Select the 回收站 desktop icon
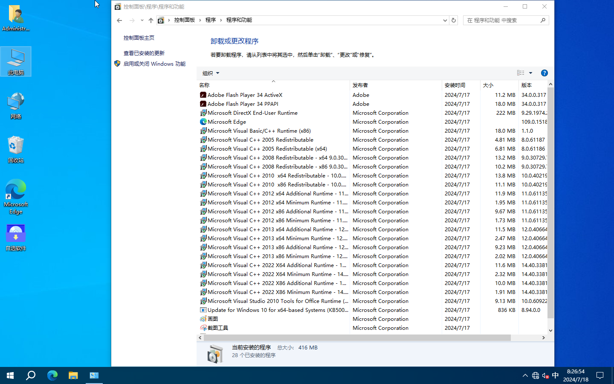The height and width of the screenshot is (384, 614). click(16, 149)
